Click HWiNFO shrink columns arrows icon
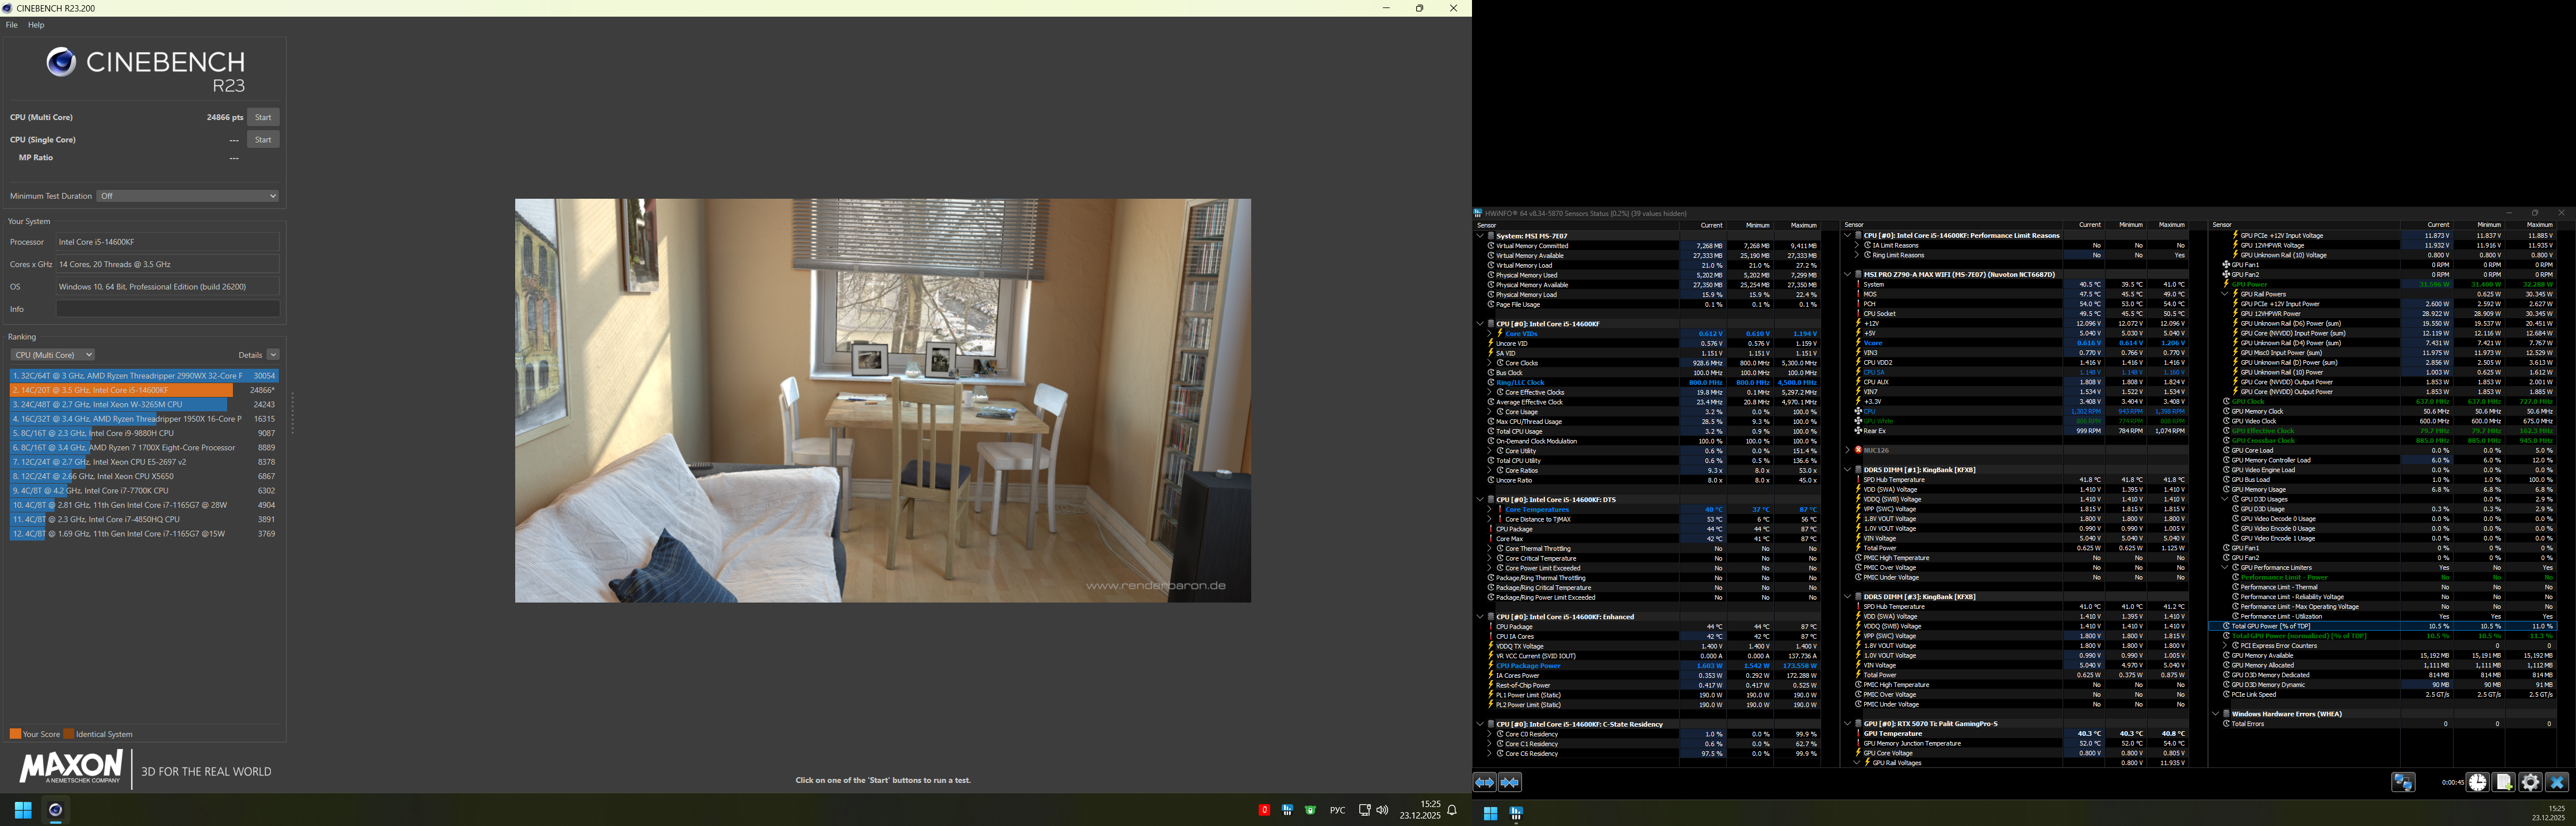Screen dimensions: 2576x826 pyautogui.click(x=1510, y=783)
